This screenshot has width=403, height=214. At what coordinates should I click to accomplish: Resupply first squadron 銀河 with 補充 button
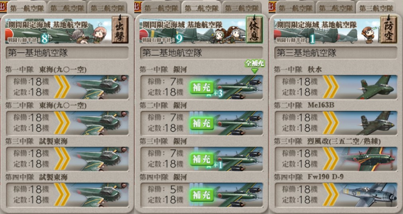click(202, 87)
